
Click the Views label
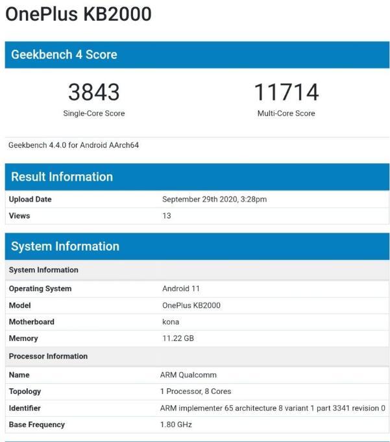point(19,216)
